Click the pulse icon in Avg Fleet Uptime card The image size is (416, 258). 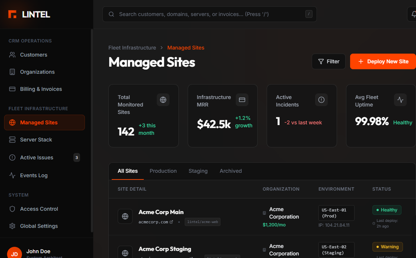pyautogui.click(x=400, y=100)
